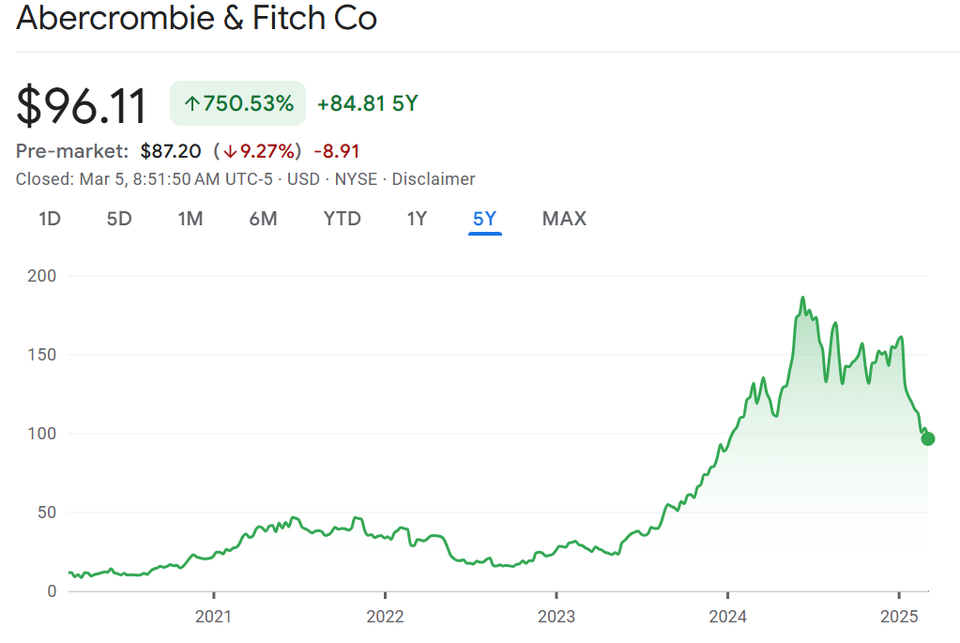The width and height of the screenshot is (960, 643).
Task: Select the YTD range tab
Action: click(342, 219)
